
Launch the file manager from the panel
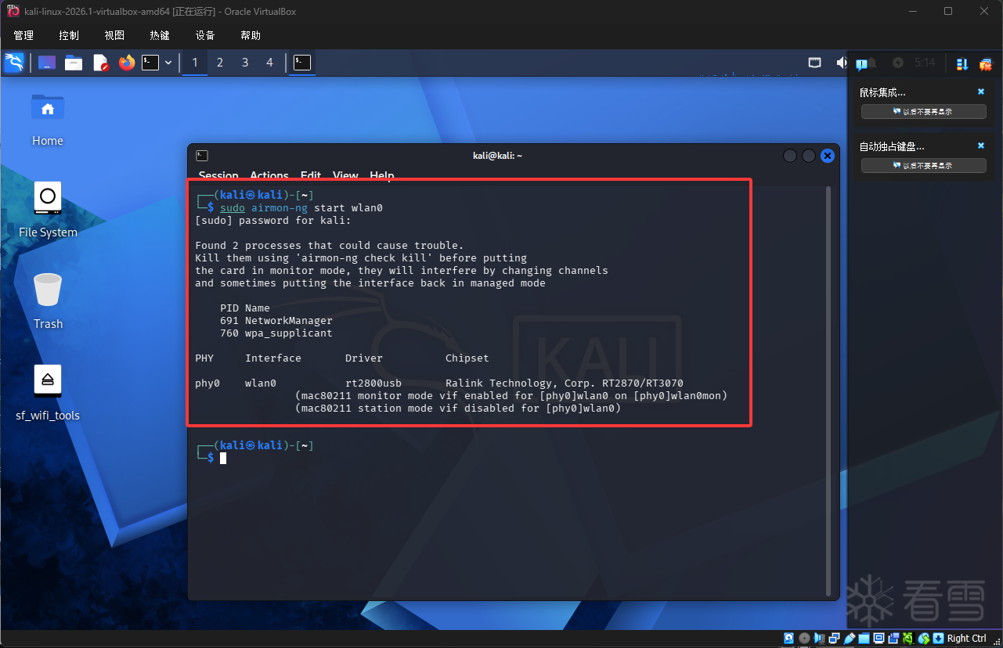(74, 63)
